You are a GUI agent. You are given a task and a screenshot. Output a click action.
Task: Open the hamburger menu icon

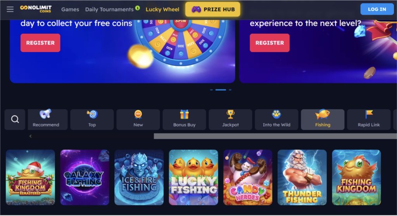coord(10,9)
